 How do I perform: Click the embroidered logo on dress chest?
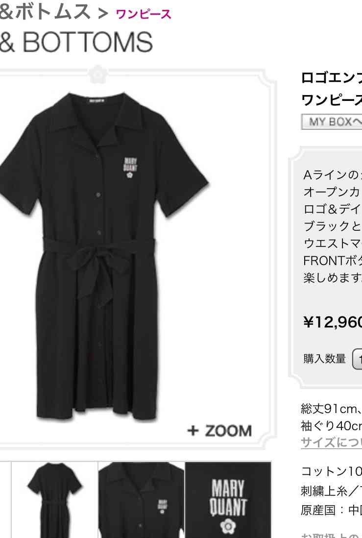[130, 168]
